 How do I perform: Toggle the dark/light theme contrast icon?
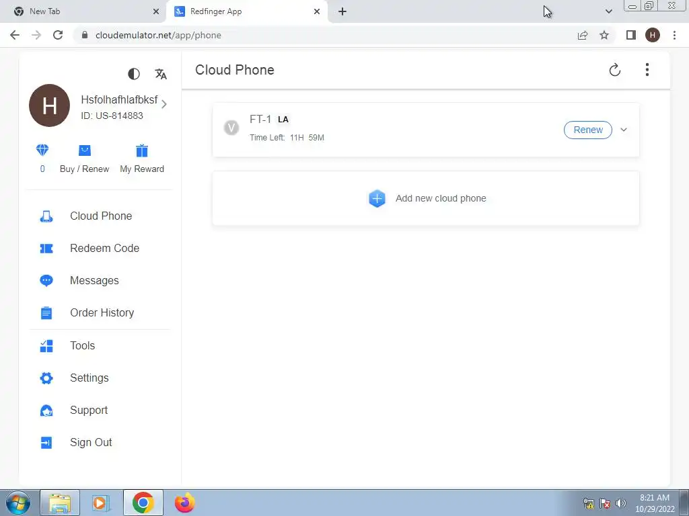(x=134, y=74)
